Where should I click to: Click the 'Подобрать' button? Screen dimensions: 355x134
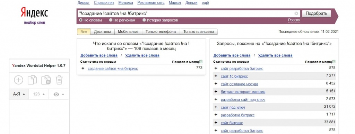pos(317,14)
